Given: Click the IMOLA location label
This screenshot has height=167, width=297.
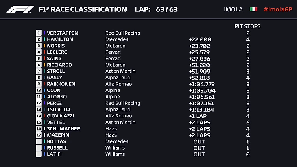Looking at the screenshot, I should [x=234, y=9].
